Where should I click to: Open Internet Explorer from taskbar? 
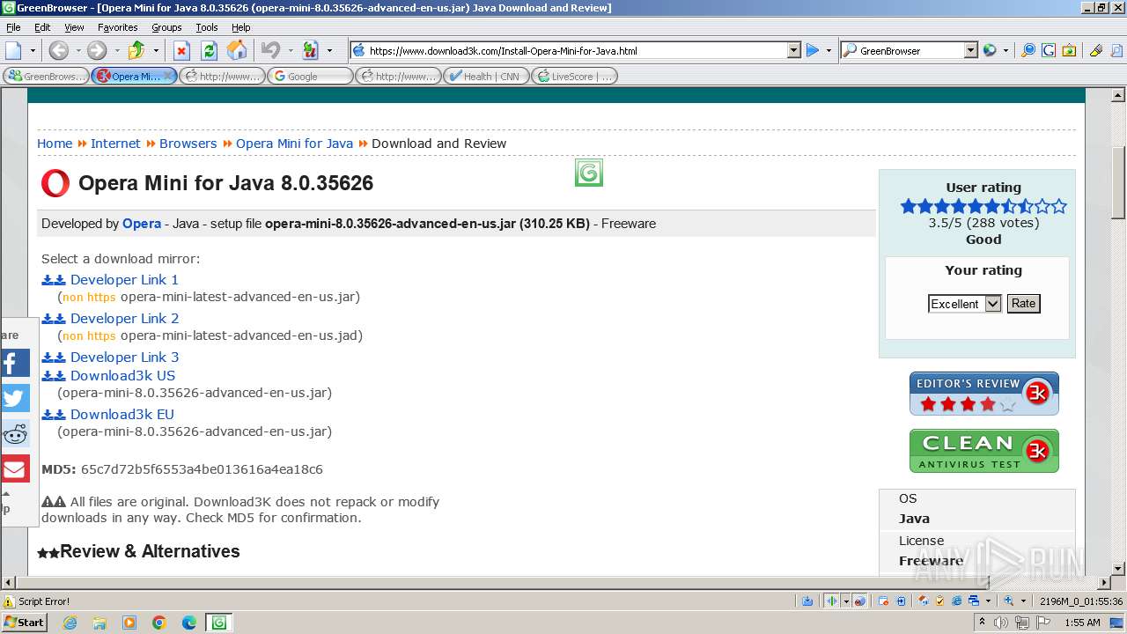click(x=70, y=623)
